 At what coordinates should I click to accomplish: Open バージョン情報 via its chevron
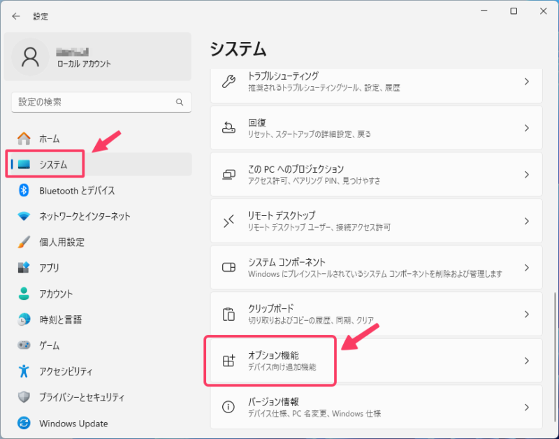pyautogui.click(x=527, y=408)
